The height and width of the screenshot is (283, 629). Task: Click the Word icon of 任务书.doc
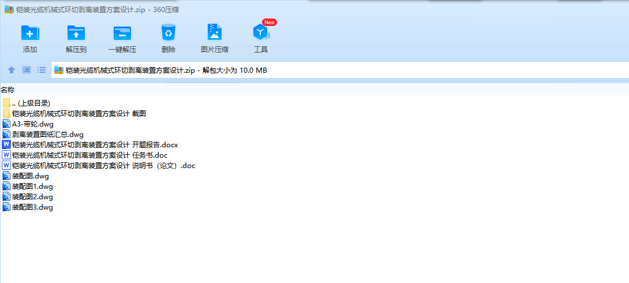[x=6, y=155]
